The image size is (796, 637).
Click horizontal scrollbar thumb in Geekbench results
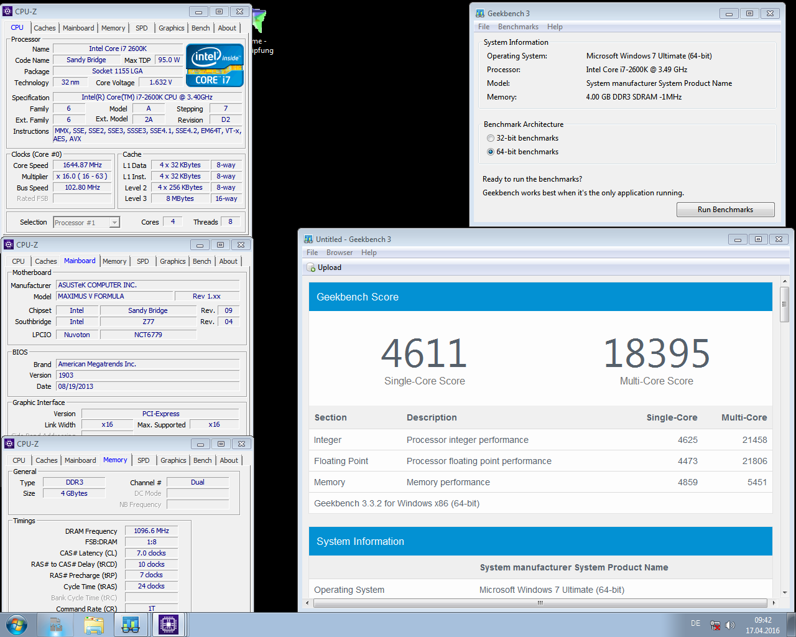tap(540, 603)
